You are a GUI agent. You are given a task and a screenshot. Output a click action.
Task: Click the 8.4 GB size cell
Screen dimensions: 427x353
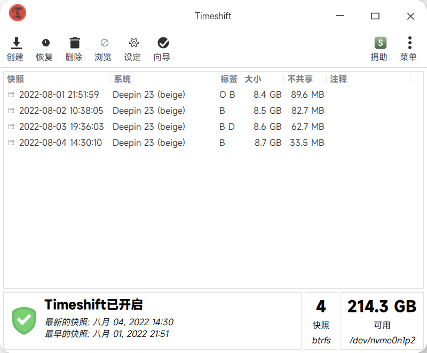coord(267,95)
